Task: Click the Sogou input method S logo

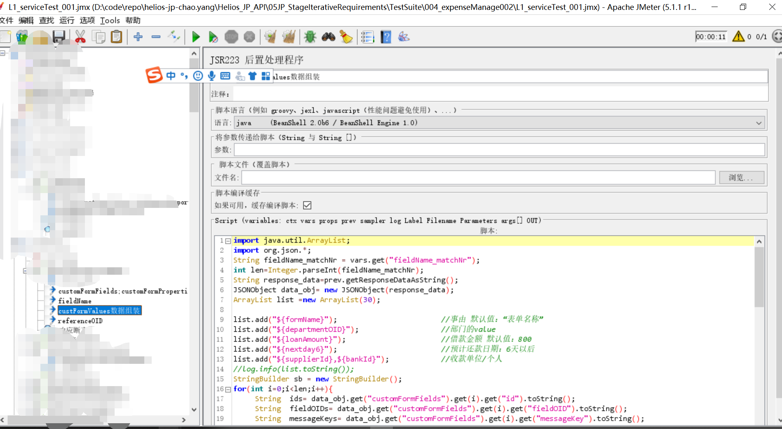Action: [x=154, y=75]
